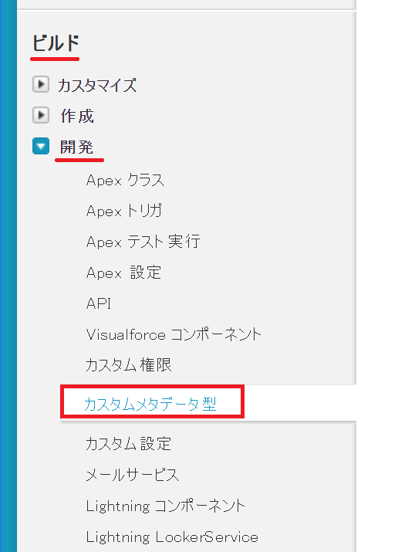Open Visualforce コンポーネント link

tap(174, 334)
